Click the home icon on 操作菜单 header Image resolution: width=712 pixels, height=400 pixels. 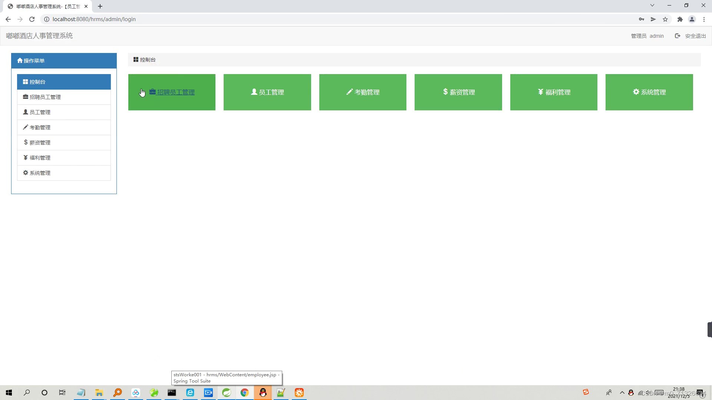[x=19, y=60]
